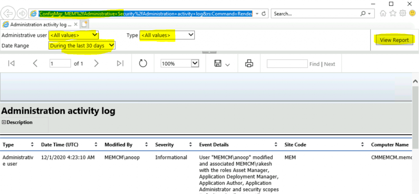
Task: Print the report using printer icon
Action: [x=249, y=64]
